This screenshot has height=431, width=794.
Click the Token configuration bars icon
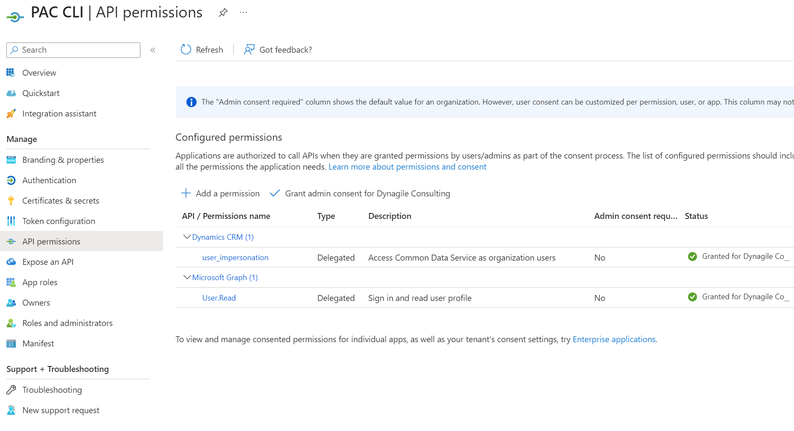pos(11,221)
